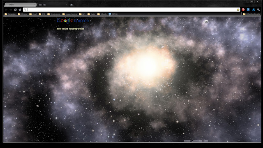Image resolution: width=263 pixels, height=148 pixels.
Task: Click the Google Chrome logo
Action: point(73,21)
